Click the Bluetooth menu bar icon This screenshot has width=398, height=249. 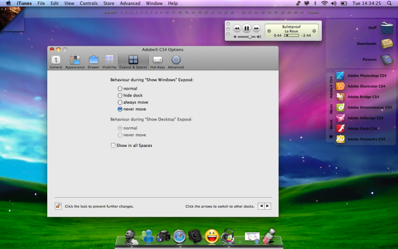pos(315,3)
